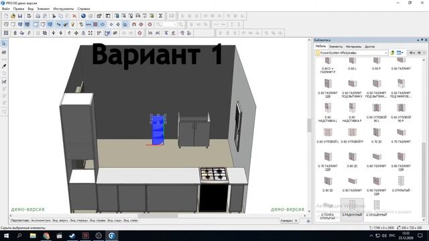Screen dimensions: 429x241
Task: Switch to the Материалы library tab
Action: pos(353,46)
